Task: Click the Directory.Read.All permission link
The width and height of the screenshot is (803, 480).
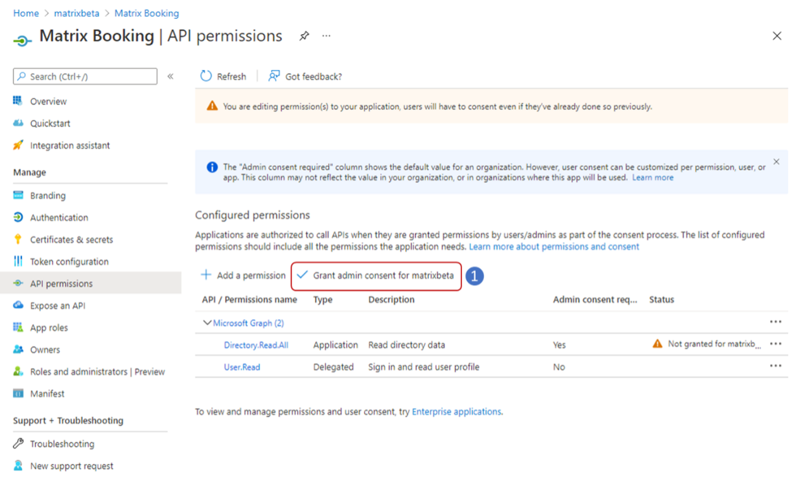Action: tap(256, 345)
